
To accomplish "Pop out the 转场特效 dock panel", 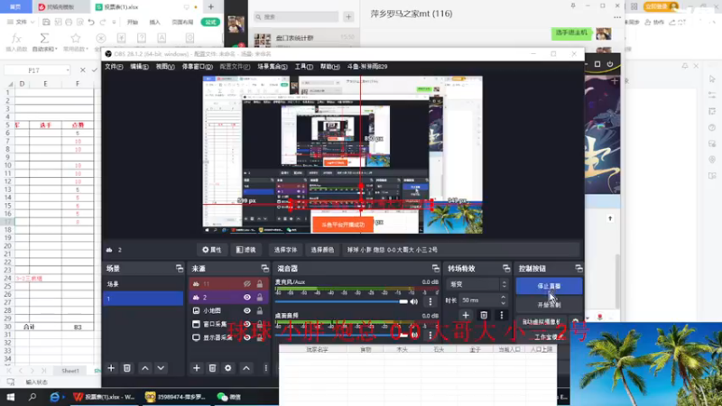I will [506, 268].
